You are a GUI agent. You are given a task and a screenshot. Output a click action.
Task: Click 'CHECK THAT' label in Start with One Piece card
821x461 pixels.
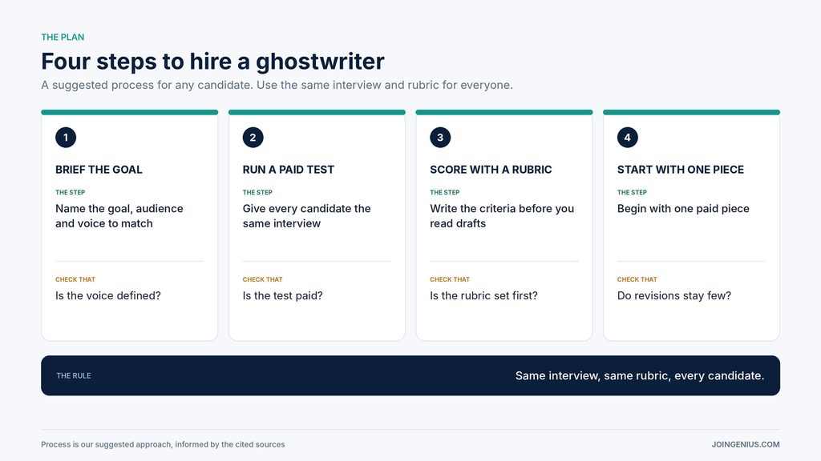tap(637, 279)
